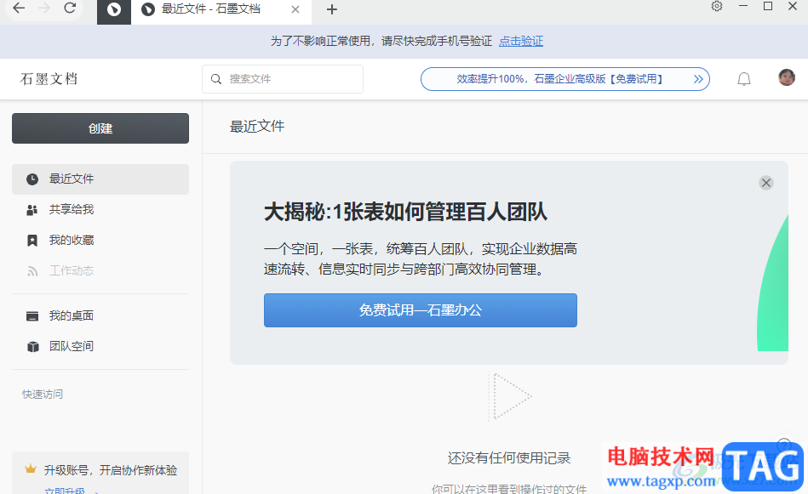Open the 石墨企业高级版 免费试用 promo banner
Image resolution: width=808 pixels, height=494 pixels.
pyautogui.click(x=565, y=79)
